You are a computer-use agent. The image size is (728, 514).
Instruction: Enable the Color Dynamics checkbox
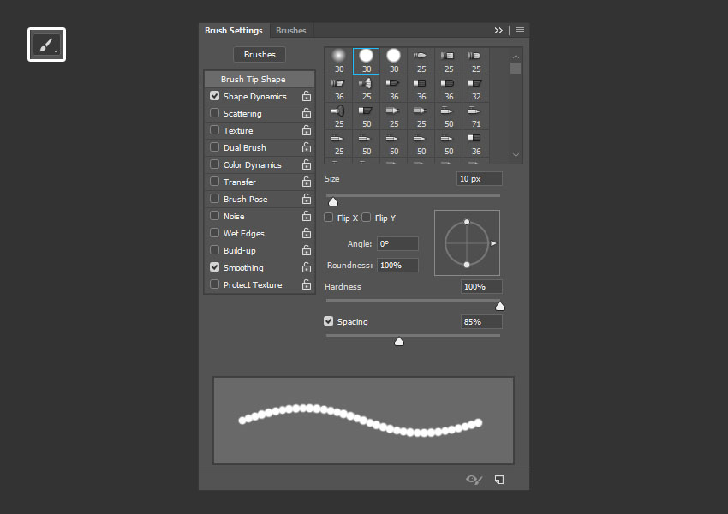coord(214,164)
